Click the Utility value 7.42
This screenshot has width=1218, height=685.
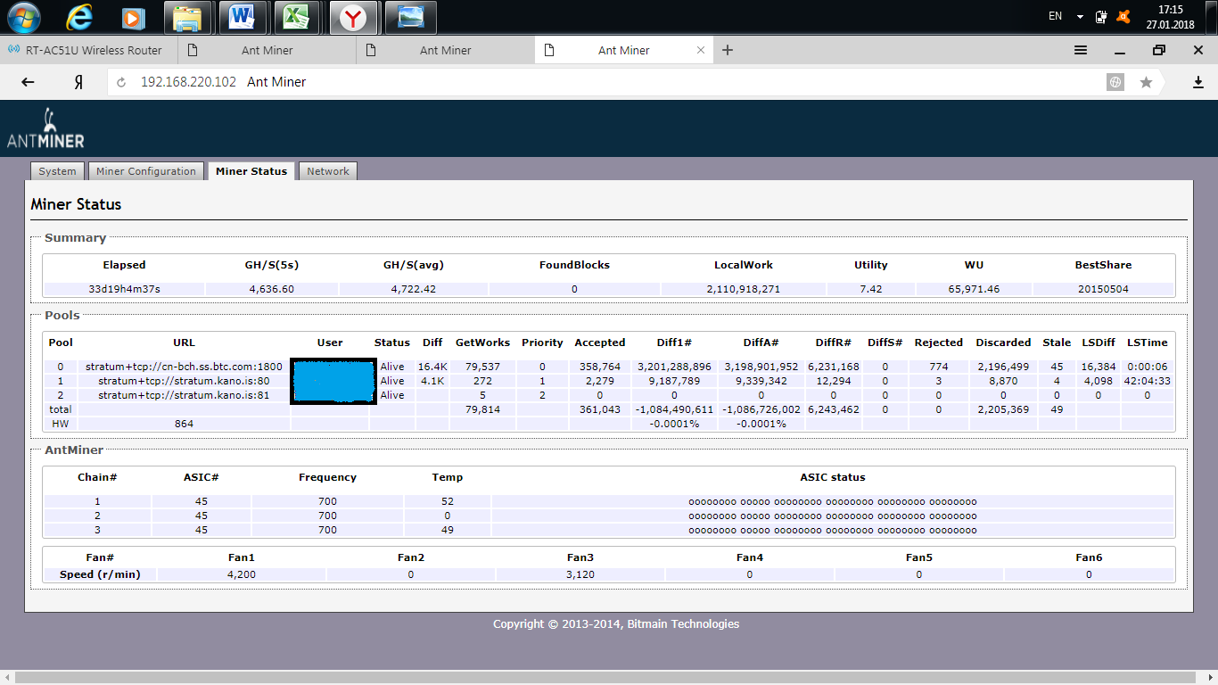coord(871,289)
